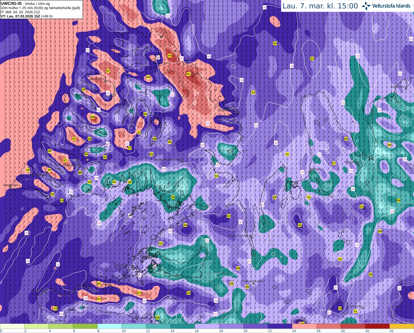This screenshot has height=333, width=414.
Task: Pick the orange-yellow legend swatch above 32
Action: point(402,326)
